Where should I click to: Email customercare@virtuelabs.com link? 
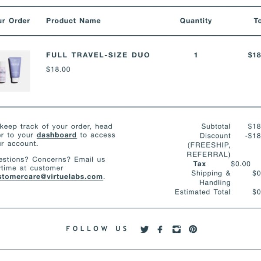coord(51,177)
